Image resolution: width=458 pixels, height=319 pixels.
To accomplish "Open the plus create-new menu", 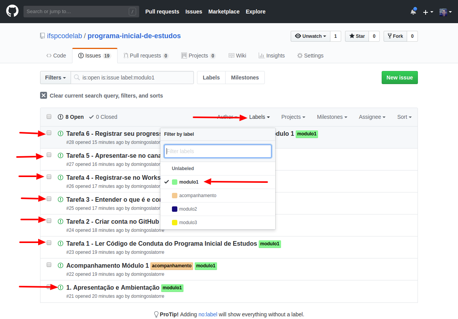I will (428, 12).
